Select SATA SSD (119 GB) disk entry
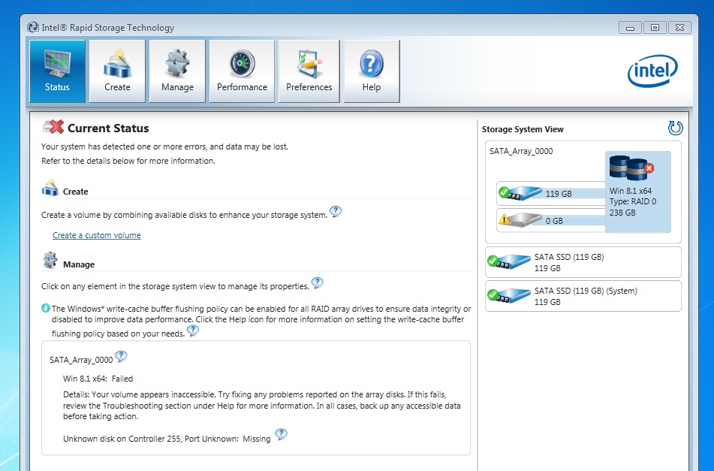 coord(583,262)
